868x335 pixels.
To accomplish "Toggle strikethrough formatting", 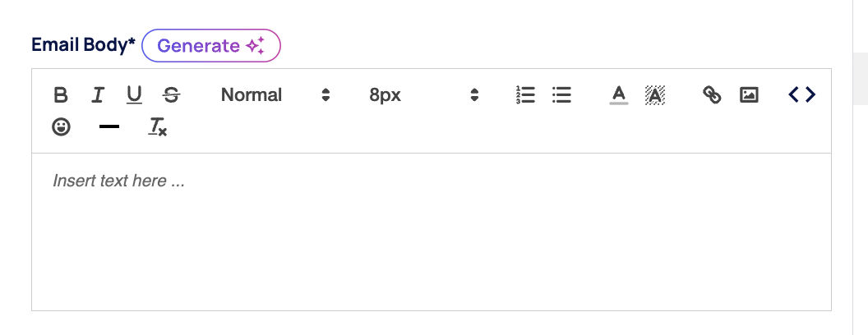I will point(171,95).
